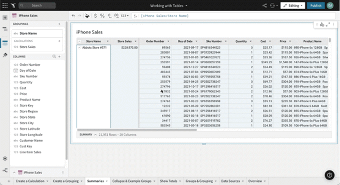340x185 pixels.
Task: Expand the table to fullscreen
Action: click(x=328, y=25)
